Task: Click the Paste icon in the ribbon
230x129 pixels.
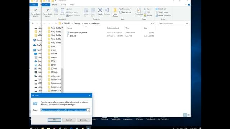Action: point(63,11)
